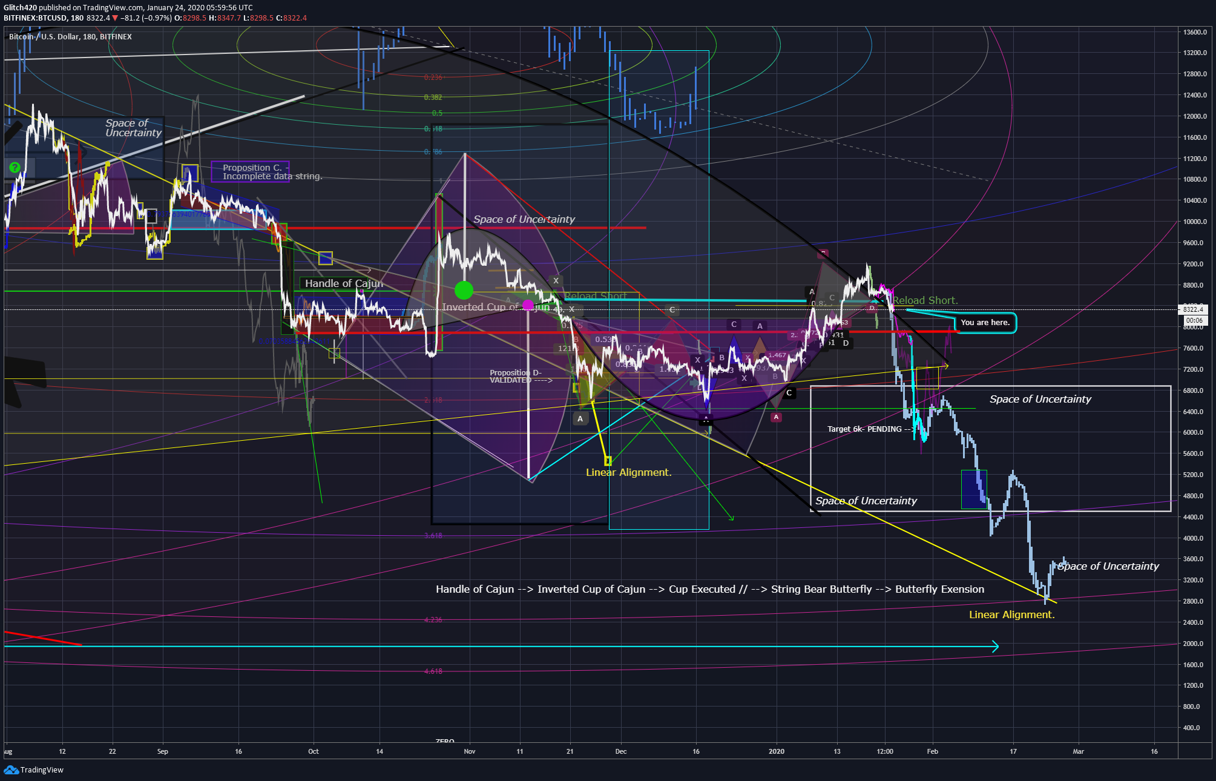Image resolution: width=1216 pixels, height=781 pixels.
Task: Click the 0.236 Fibonacci level label
Action: coord(433,77)
